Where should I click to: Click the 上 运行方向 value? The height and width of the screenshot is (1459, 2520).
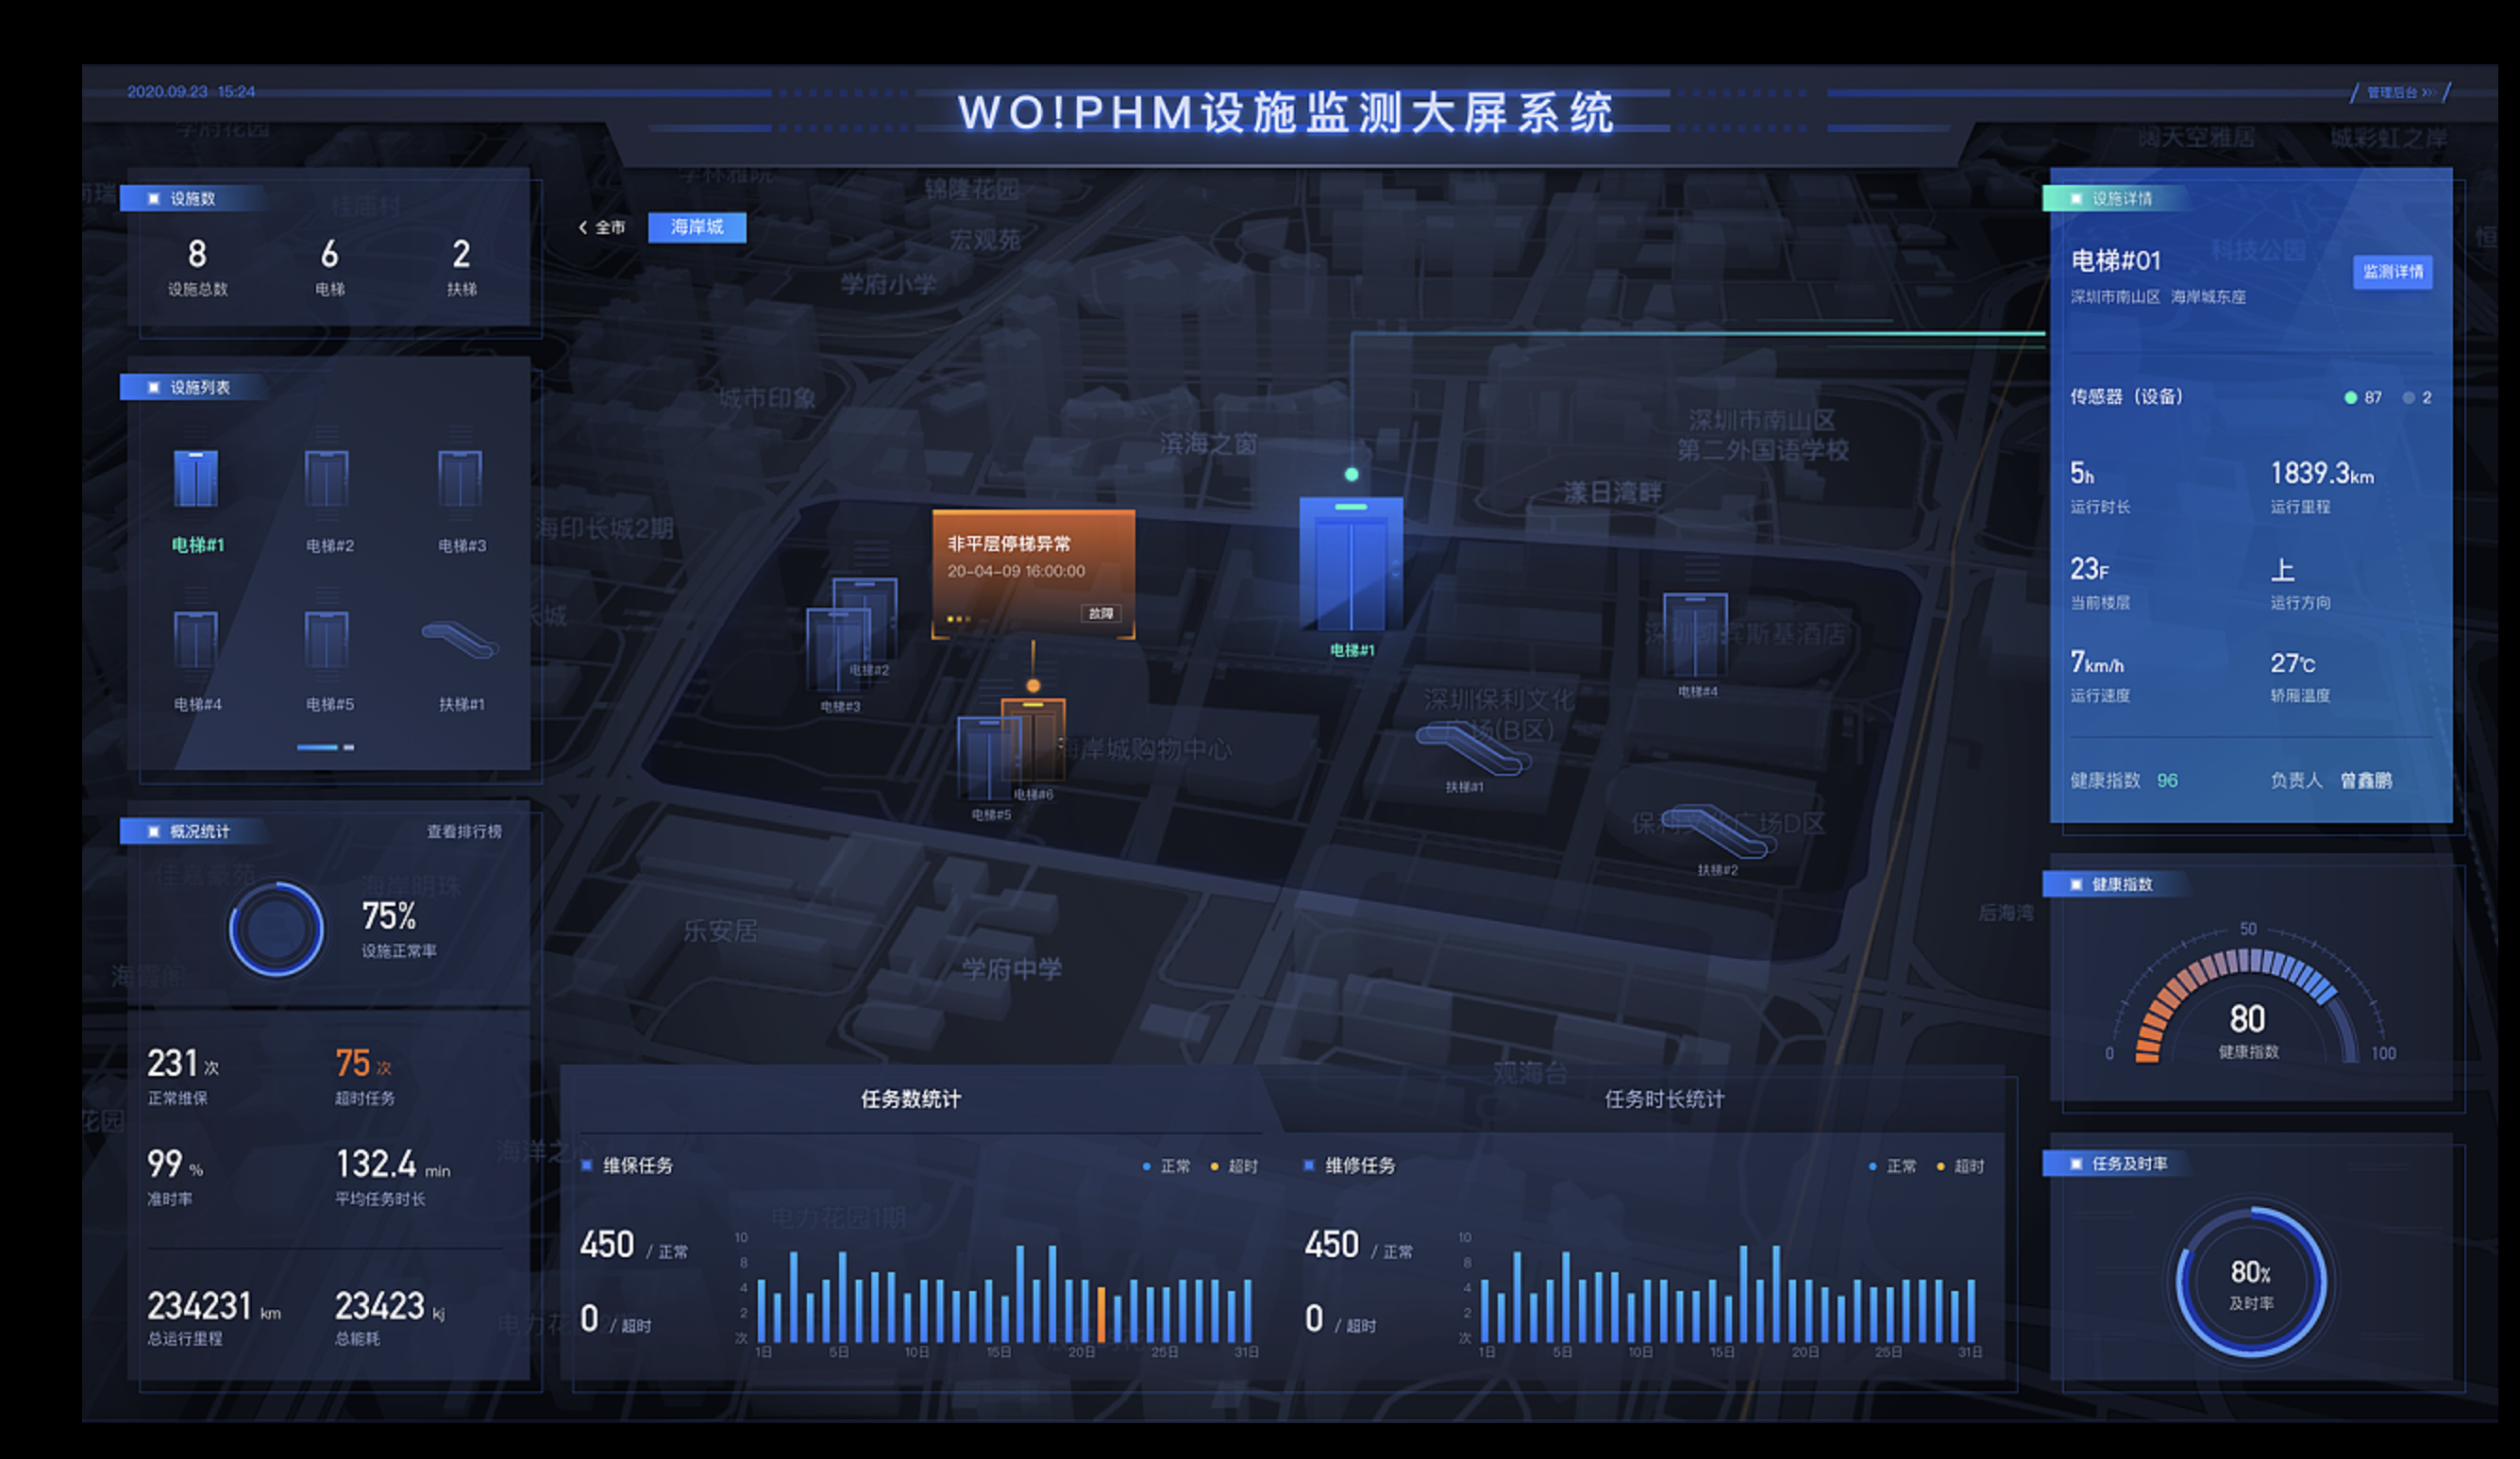[2282, 569]
